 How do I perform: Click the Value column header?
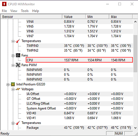click(74, 17)
